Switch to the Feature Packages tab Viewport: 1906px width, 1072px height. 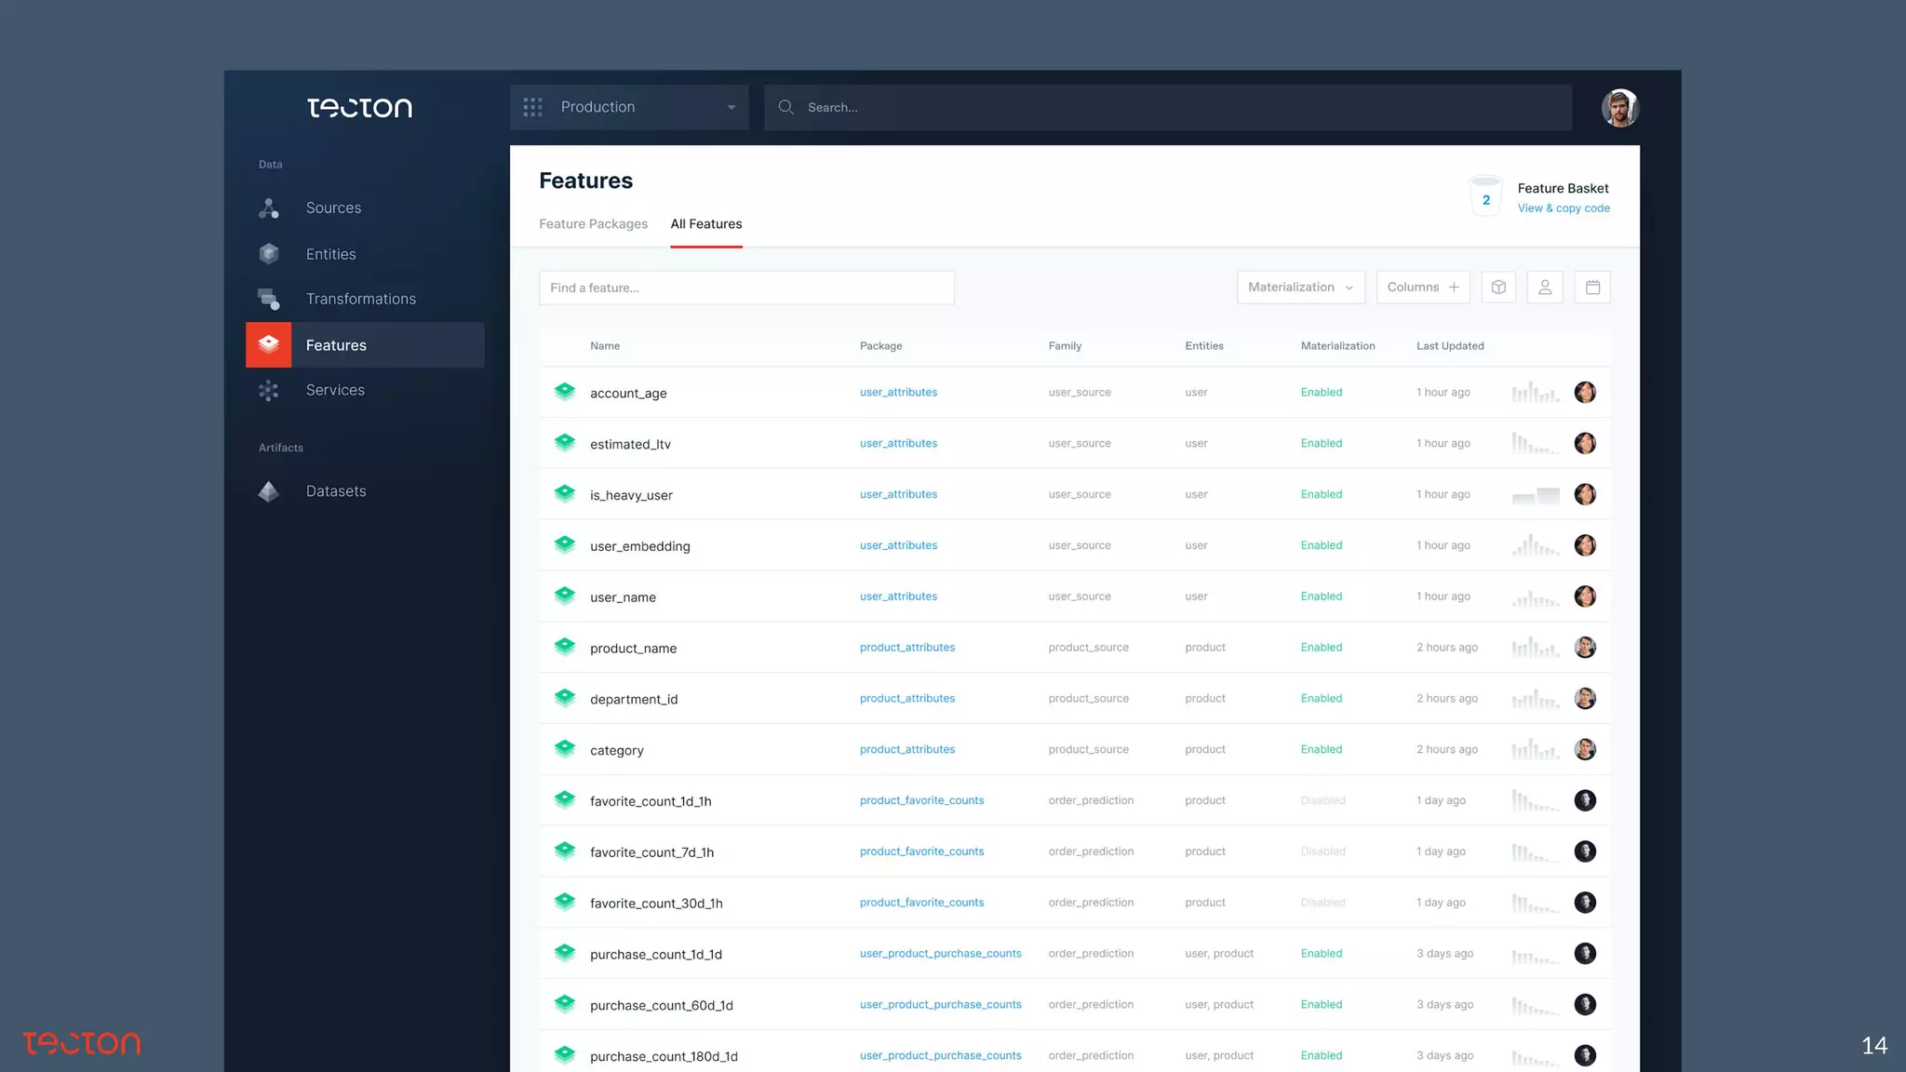[593, 224]
